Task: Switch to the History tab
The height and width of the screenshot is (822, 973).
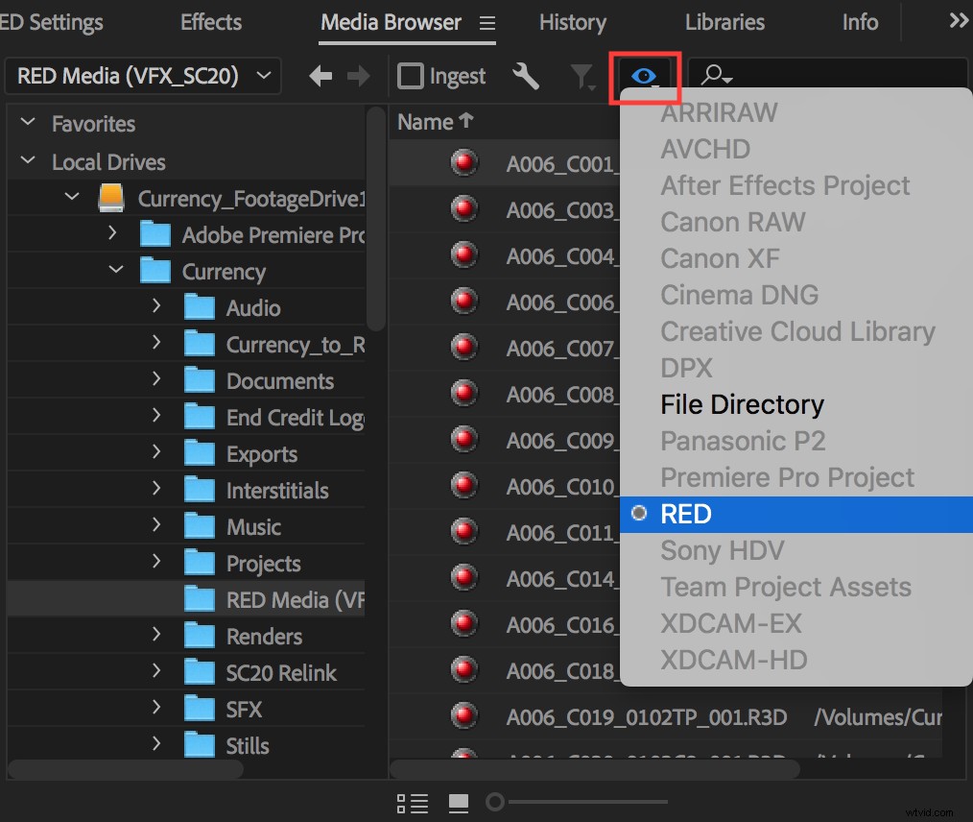Action: click(x=573, y=22)
